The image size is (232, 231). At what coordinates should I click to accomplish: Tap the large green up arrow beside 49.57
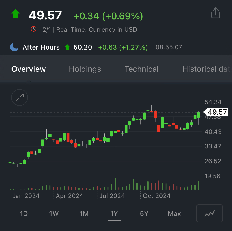click(16, 14)
